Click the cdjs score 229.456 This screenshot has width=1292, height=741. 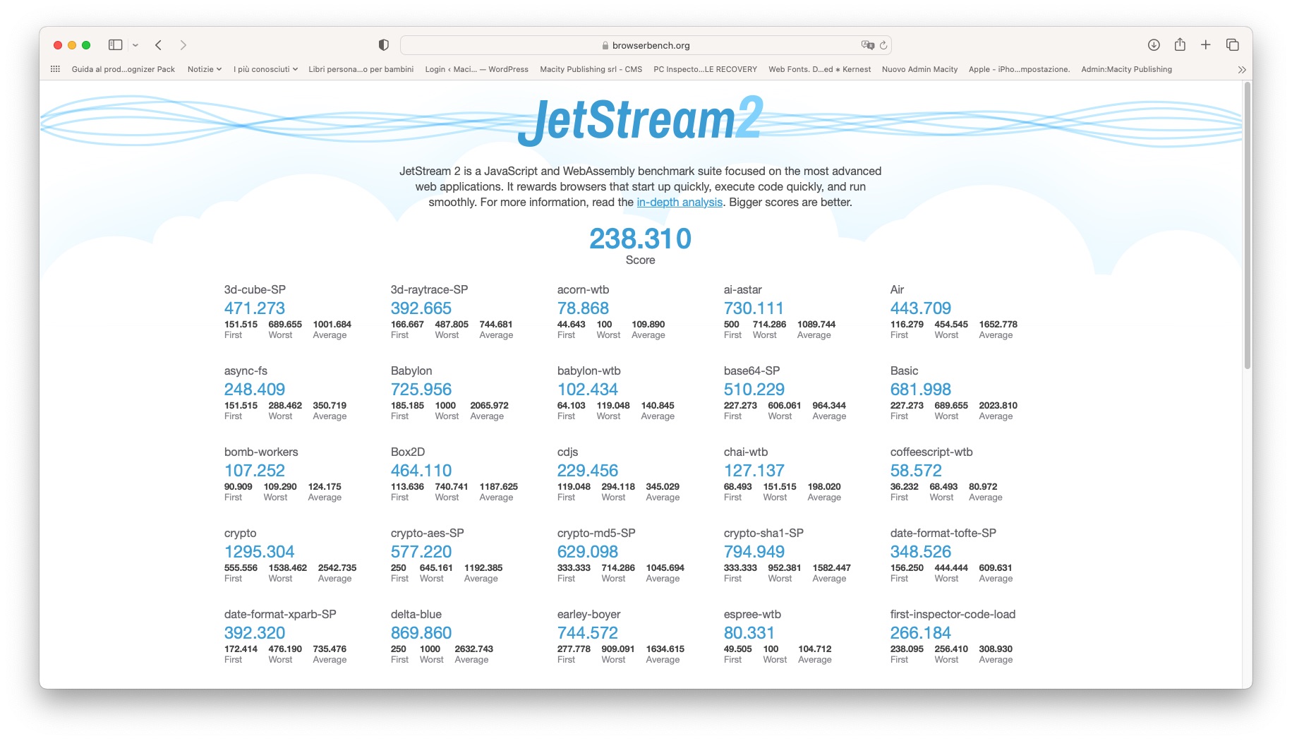(588, 471)
